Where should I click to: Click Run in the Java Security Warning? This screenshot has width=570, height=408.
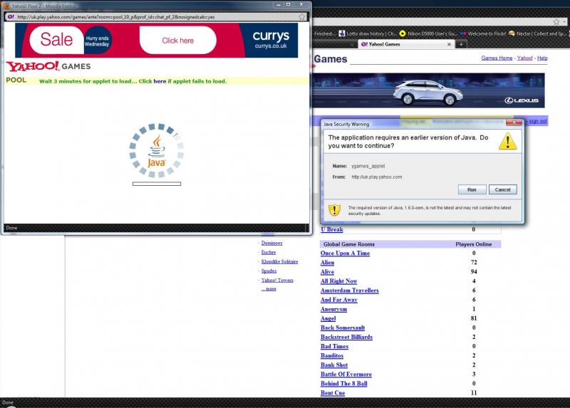[x=472, y=189]
